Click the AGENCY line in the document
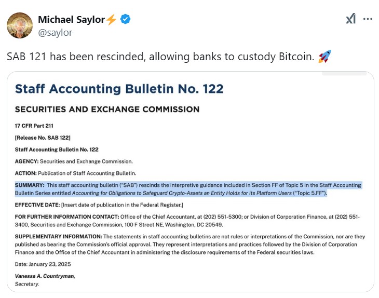 click(x=74, y=161)
